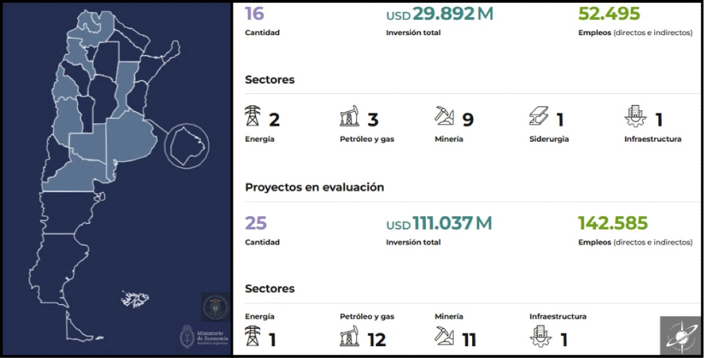Click the 'USD 111.037 M' investment figure
Screen dimensions: 704x358
(439, 223)
